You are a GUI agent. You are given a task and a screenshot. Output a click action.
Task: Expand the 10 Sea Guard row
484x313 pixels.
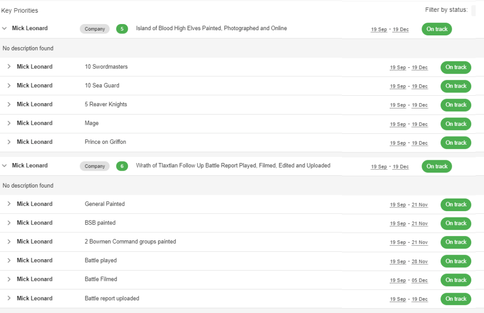tap(9, 85)
